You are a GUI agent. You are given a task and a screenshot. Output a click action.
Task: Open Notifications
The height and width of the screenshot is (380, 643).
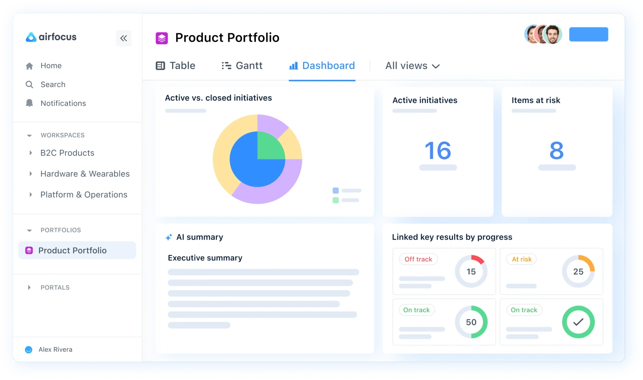63,103
